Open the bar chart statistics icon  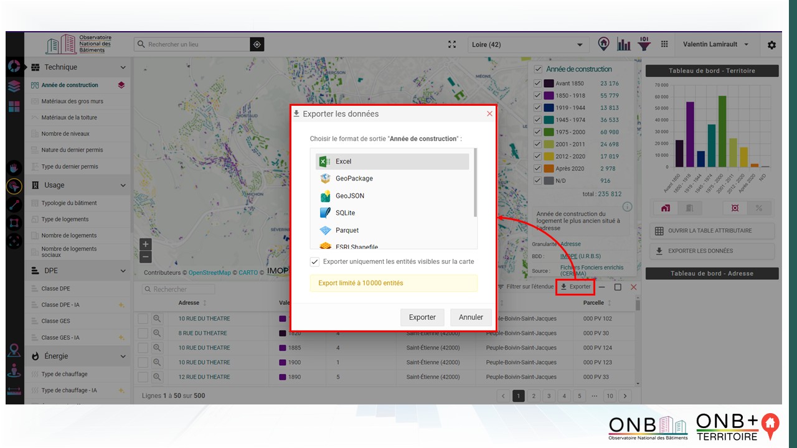click(x=623, y=44)
